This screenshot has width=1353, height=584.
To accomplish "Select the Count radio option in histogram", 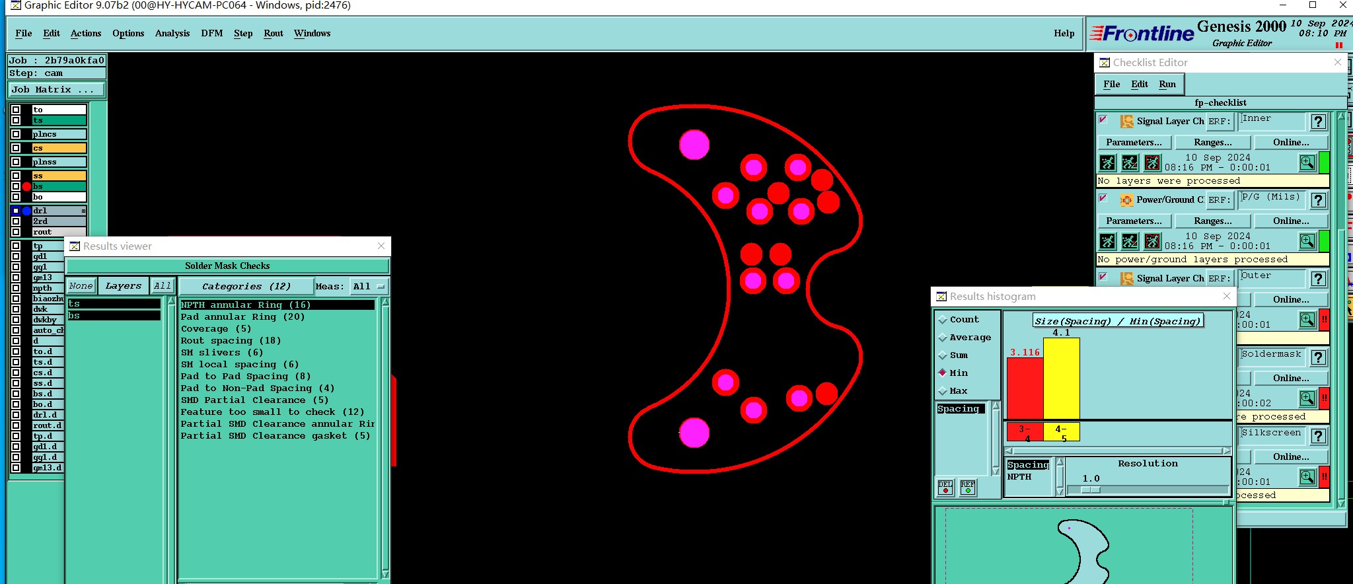I will point(943,320).
